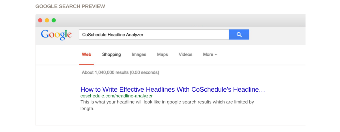Focus the CoSchedule Headline Analyzer search field
This screenshot has width=340, height=132.
pos(154,35)
